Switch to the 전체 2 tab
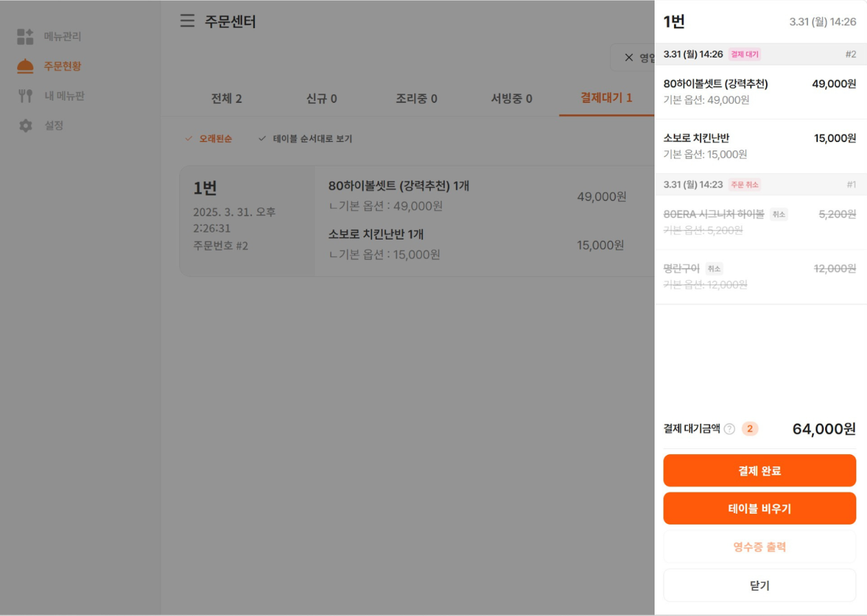The width and height of the screenshot is (867, 616). [226, 99]
